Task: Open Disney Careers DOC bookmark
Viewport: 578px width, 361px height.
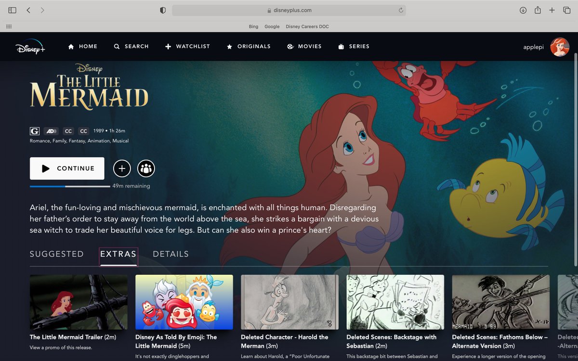Action: coord(307,26)
